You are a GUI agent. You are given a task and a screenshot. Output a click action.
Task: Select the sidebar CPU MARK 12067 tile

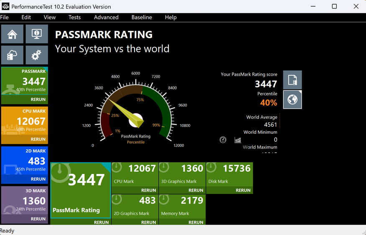25,121
